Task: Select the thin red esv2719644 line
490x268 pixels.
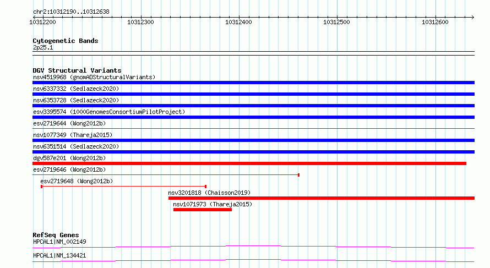Action: pyautogui.click(x=253, y=128)
